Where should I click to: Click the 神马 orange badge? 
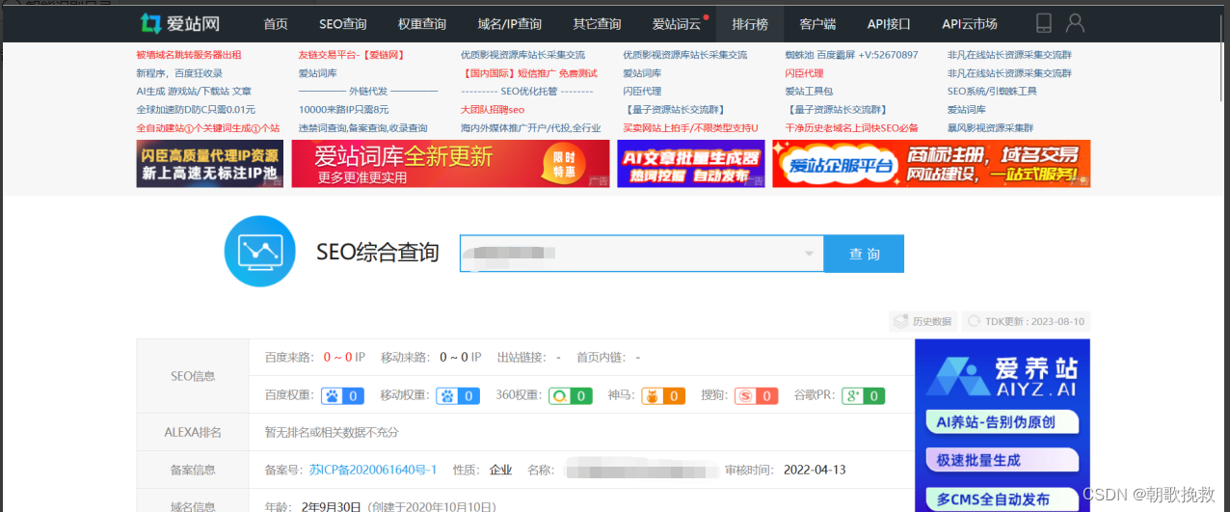click(663, 395)
